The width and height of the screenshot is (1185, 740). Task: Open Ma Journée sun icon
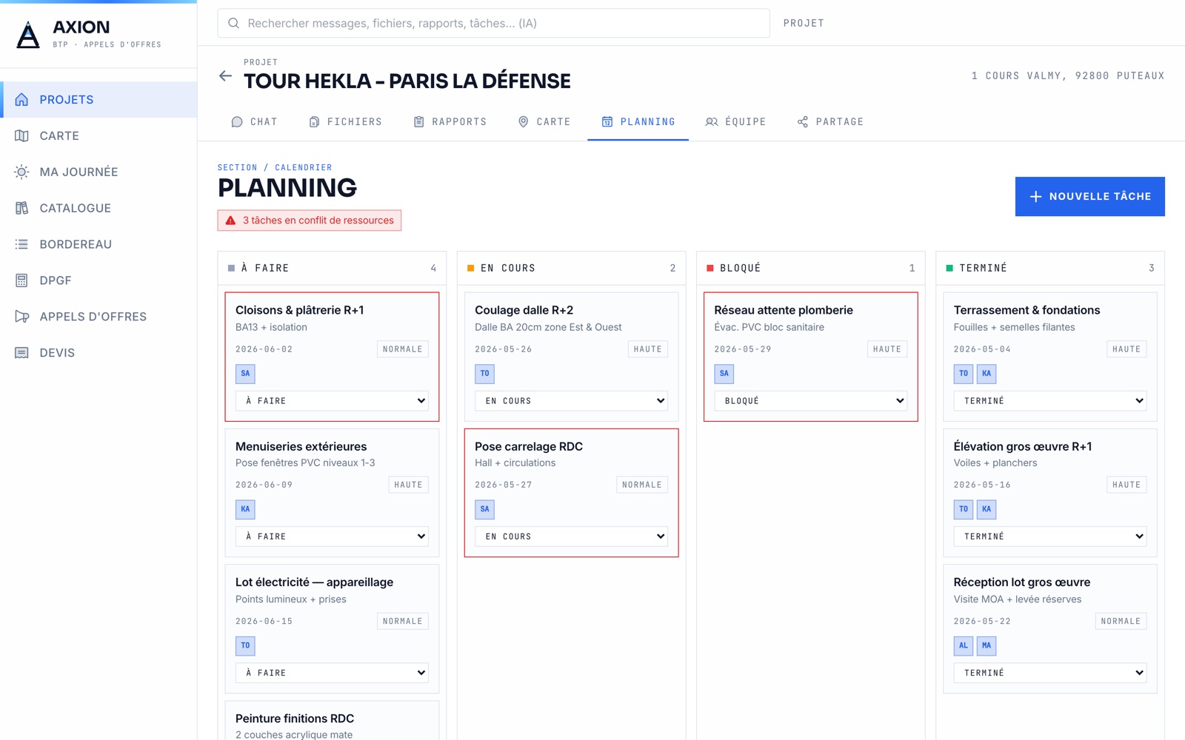tap(21, 172)
